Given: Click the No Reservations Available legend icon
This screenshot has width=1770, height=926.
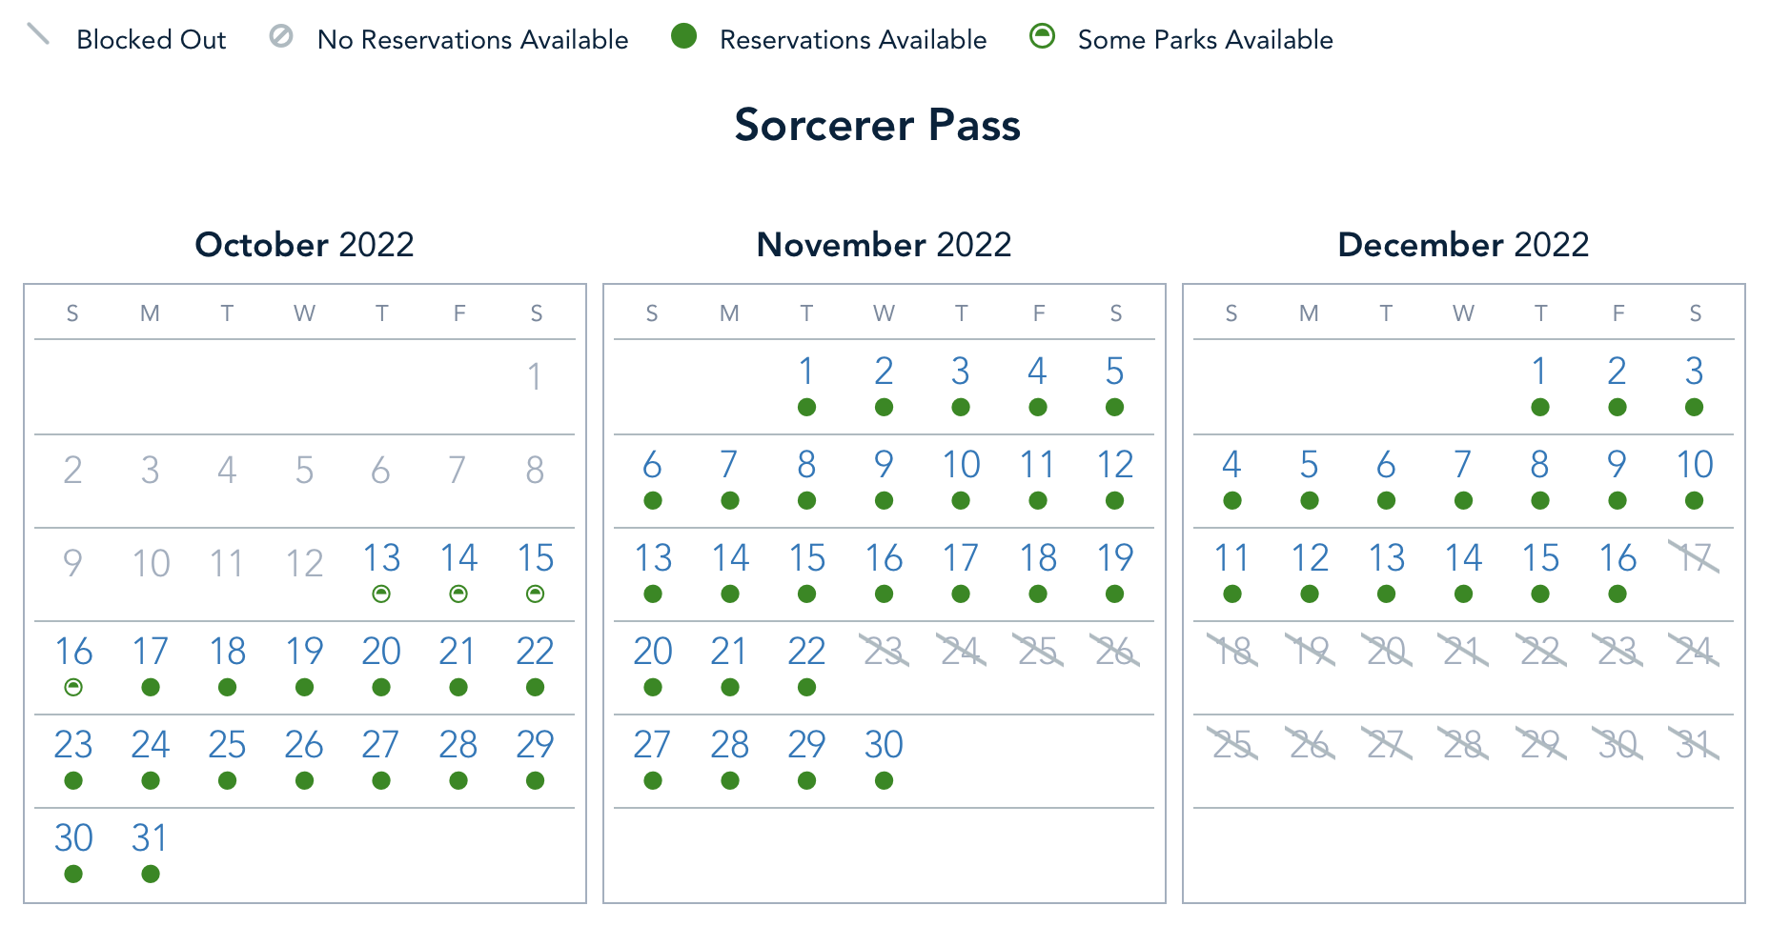Looking at the screenshot, I should click(x=281, y=36).
